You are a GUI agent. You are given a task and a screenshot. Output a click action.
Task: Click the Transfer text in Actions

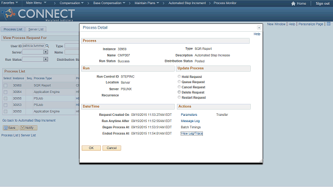[x=222, y=114]
